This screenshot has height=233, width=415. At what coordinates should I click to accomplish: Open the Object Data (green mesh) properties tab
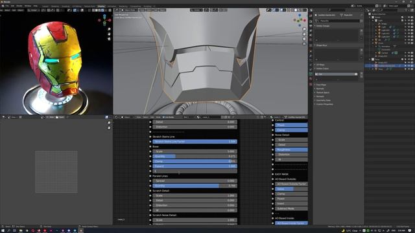point(311,74)
